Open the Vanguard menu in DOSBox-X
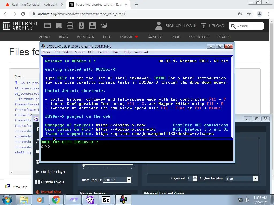Screen dimensions: 274x205 [x=141, y=52]
